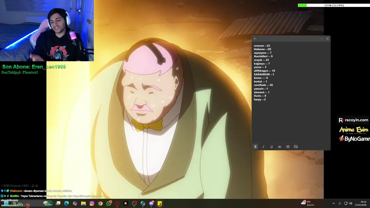
Task: Toggle strikethrough formatting in the sticky note
Action: click(x=280, y=147)
